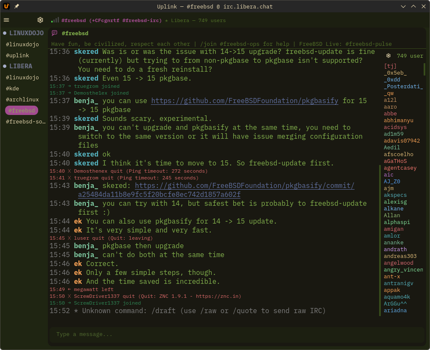
Task: Open the pkgbasify GitHub repository link
Action: tap(245, 101)
